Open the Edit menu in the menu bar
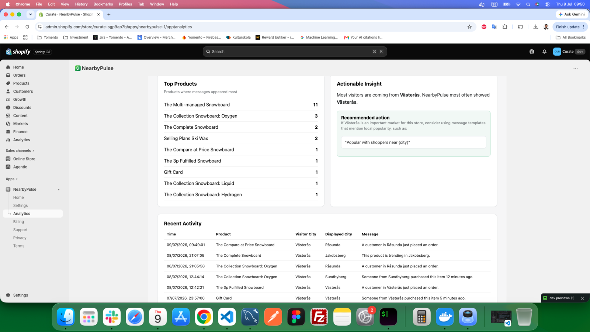Screen dimensions: 590x332 point(51,4)
